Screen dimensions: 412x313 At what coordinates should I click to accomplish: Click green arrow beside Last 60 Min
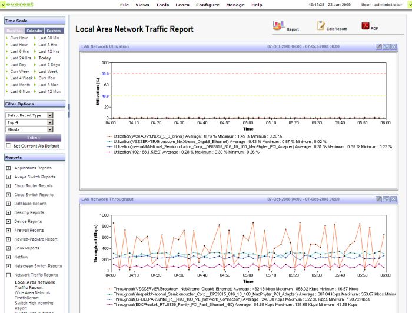(35, 38)
